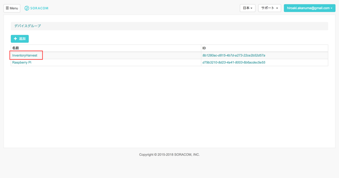Click the デバイスグループ page heading
The height and width of the screenshot is (178, 339).
click(27, 26)
